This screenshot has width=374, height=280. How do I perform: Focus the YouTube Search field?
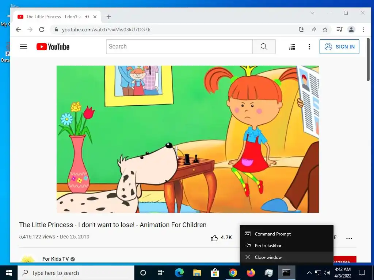(x=179, y=47)
